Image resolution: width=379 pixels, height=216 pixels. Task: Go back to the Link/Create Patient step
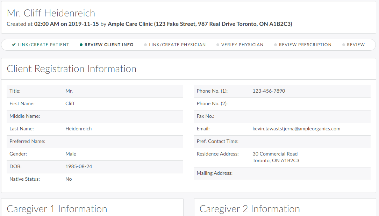(43, 45)
